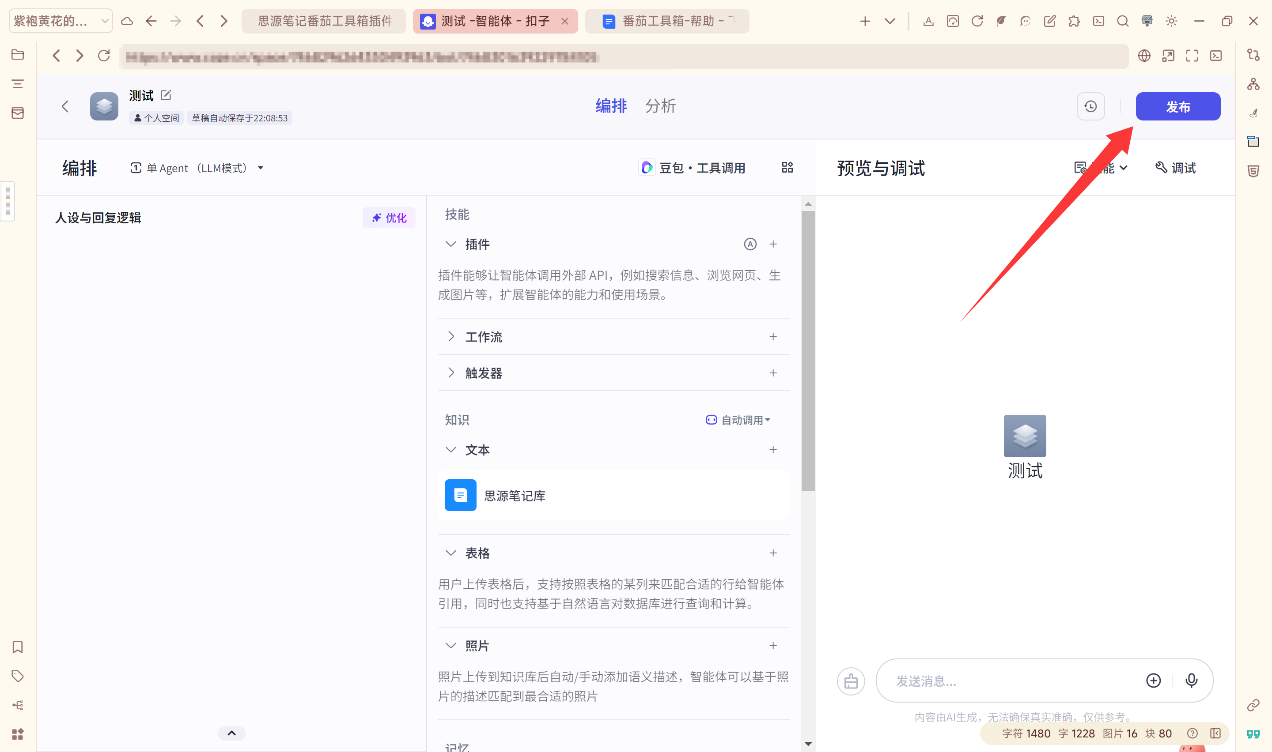The height and width of the screenshot is (752, 1272).
Task: Switch to the 分析 tab
Action: (660, 106)
